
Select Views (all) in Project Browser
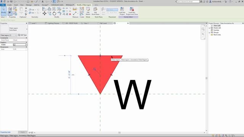(217, 25)
